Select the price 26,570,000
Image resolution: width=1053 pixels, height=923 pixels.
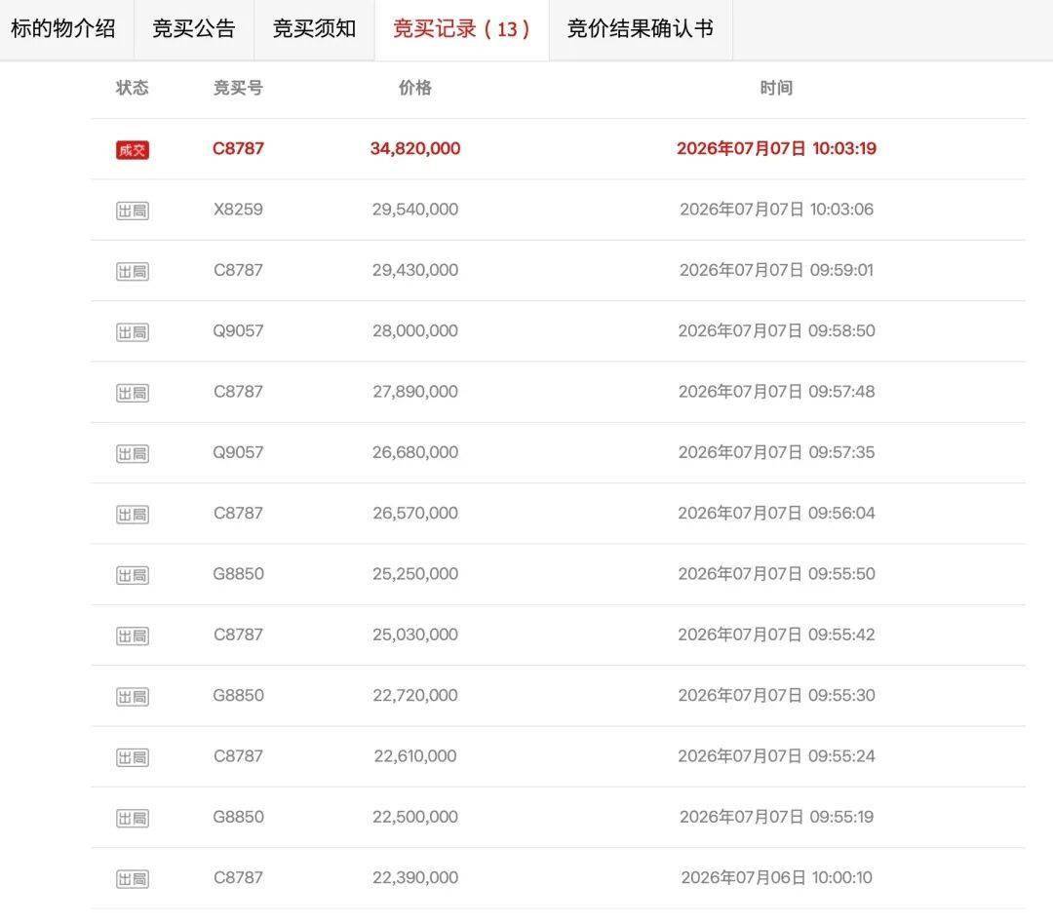pos(415,513)
